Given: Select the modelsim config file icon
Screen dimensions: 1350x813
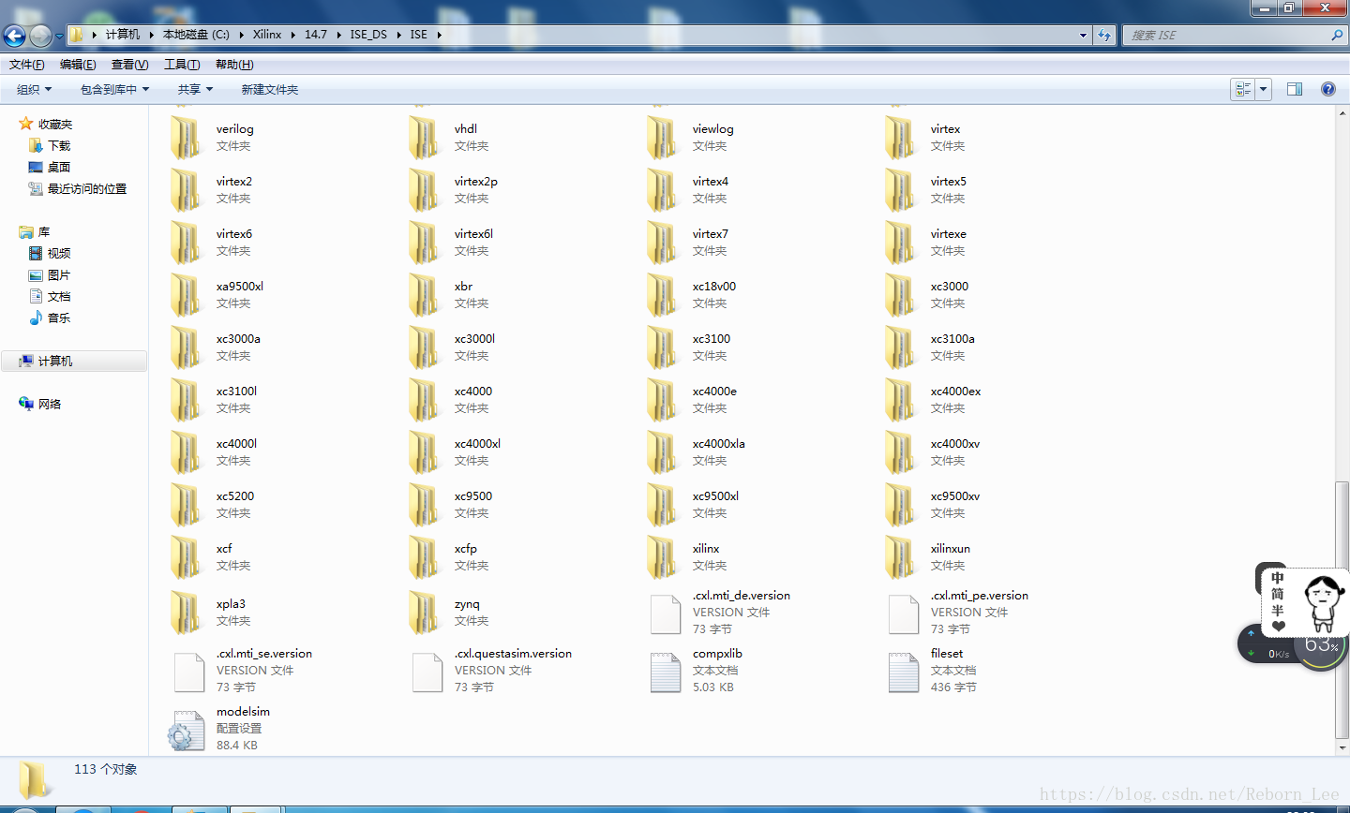Looking at the screenshot, I should coord(186,730).
